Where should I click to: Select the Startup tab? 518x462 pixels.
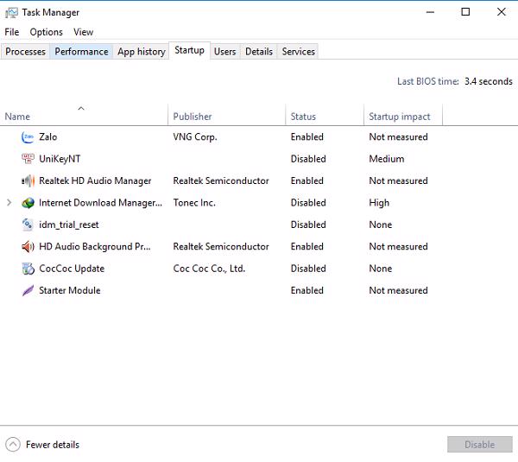tap(190, 50)
